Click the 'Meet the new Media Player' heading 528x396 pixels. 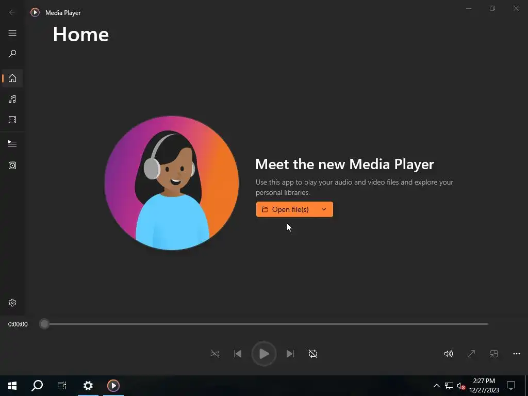tap(345, 164)
